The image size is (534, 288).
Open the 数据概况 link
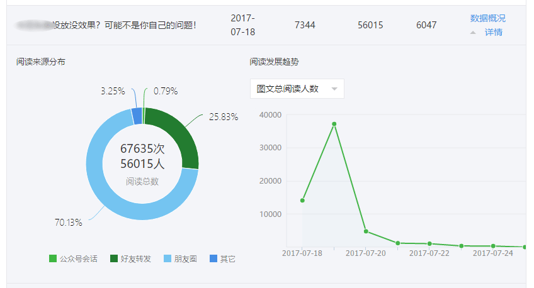coord(487,18)
